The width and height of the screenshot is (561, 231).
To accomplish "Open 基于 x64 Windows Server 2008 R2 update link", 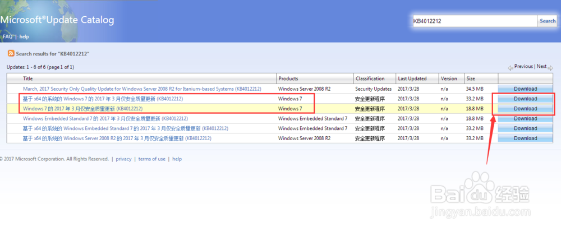I will pyautogui.click(x=117, y=138).
